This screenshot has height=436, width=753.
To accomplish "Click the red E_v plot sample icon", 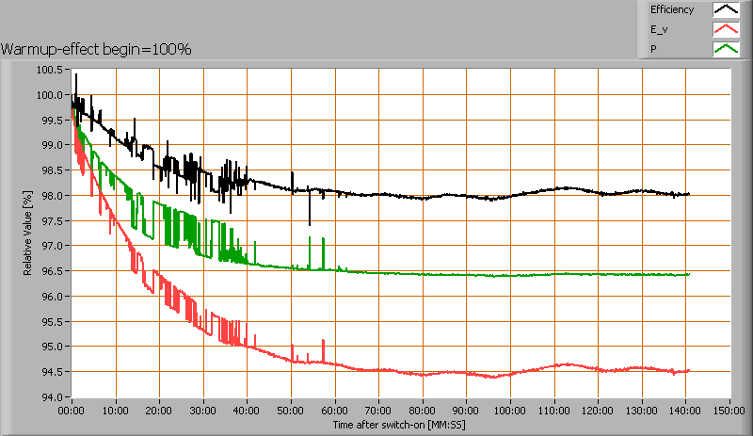I will (725, 29).
